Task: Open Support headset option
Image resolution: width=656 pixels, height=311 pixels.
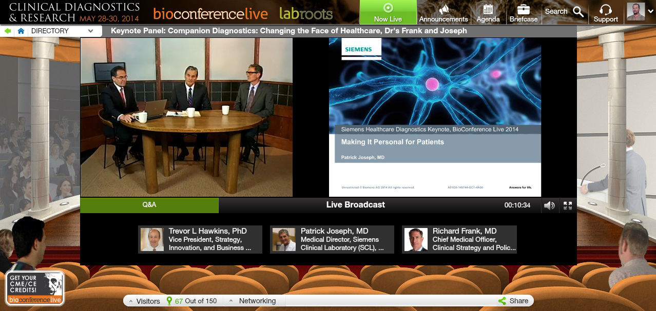Action: click(x=606, y=12)
